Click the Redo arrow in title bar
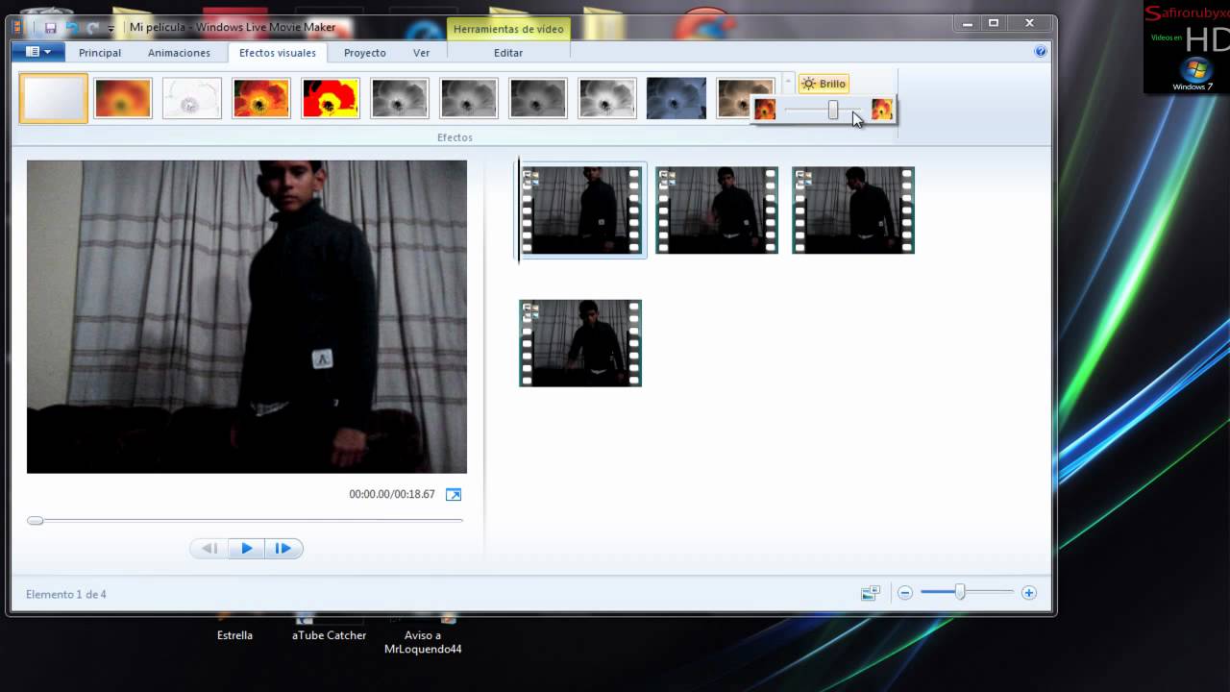Viewport: 1230px width, 692px height. click(x=93, y=28)
